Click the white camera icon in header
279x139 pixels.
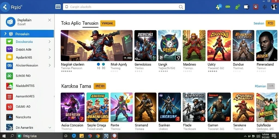click(246, 7)
